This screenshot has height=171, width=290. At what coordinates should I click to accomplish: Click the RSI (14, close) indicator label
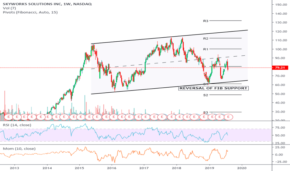(17, 125)
